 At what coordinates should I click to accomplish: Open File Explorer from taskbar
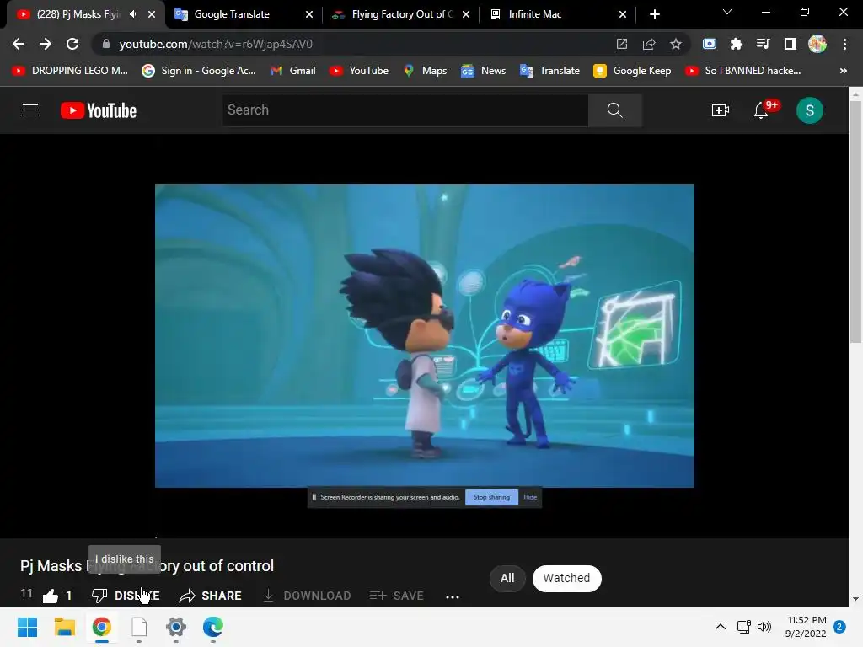64,627
